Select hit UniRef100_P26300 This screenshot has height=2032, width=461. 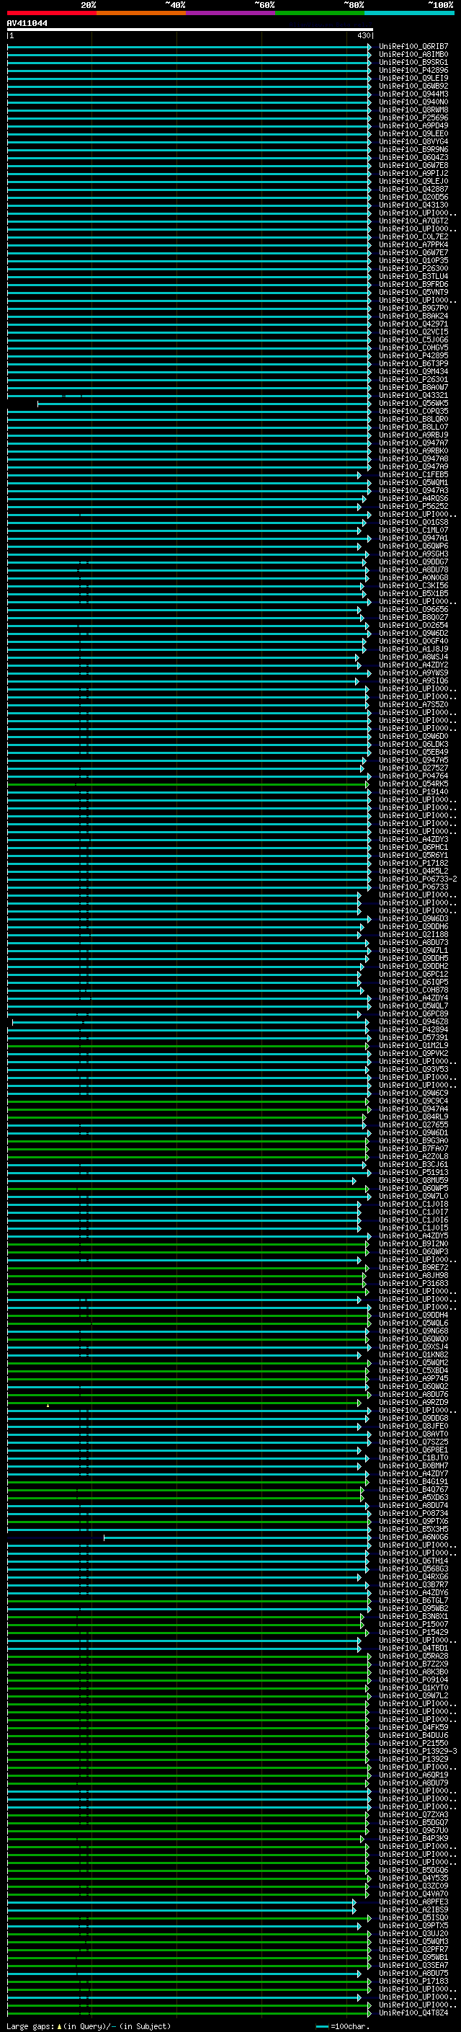click(413, 268)
